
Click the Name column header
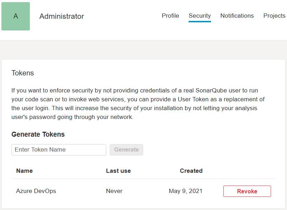pos(25,171)
